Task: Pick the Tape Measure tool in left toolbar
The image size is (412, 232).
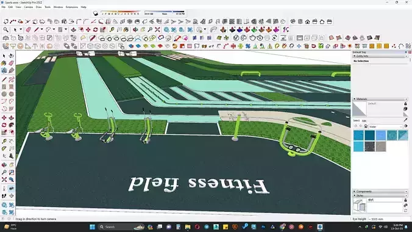Action: point(4,142)
